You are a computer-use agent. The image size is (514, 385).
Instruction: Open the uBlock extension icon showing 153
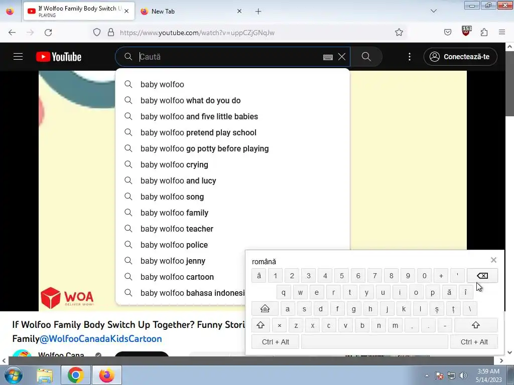point(466,31)
